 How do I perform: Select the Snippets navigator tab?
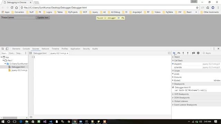[19, 53]
